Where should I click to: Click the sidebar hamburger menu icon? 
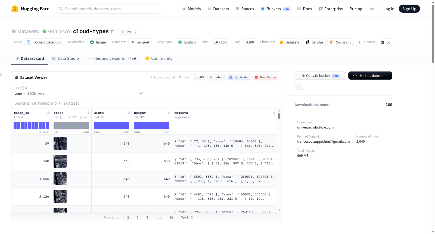1,75
